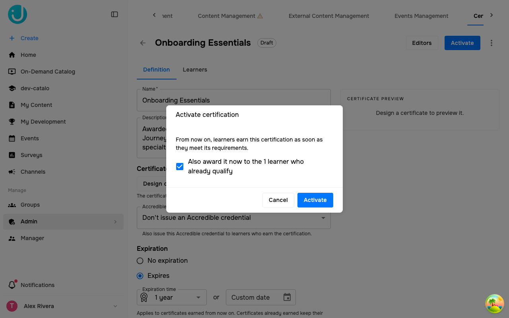Uncheck award to 1 qualifying learner checkbox

(x=180, y=167)
